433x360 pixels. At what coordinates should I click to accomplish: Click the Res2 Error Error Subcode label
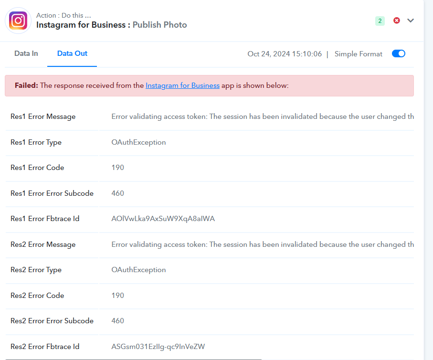pos(52,321)
